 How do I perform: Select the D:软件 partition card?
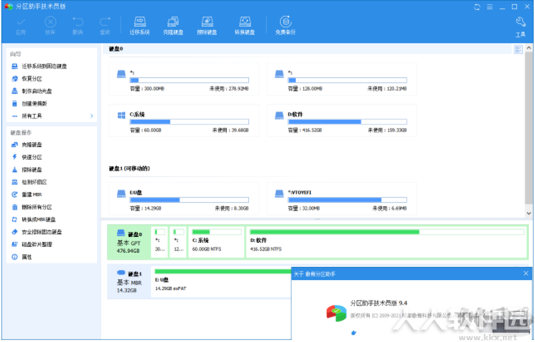click(341, 121)
